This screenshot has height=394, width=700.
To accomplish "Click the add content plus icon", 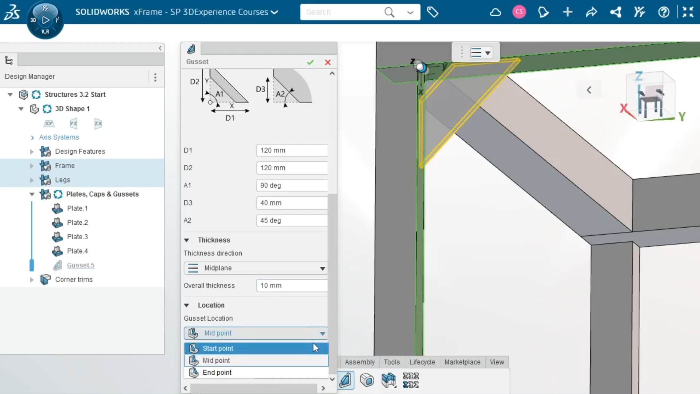I will pos(567,12).
